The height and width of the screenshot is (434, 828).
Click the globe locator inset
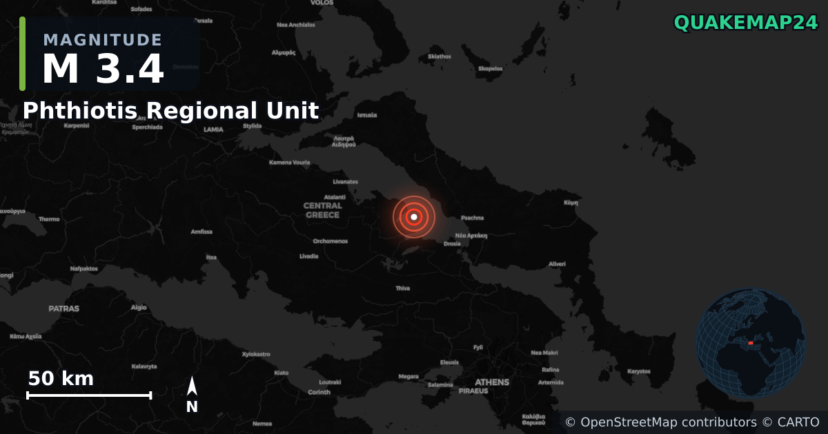click(x=750, y=342)
